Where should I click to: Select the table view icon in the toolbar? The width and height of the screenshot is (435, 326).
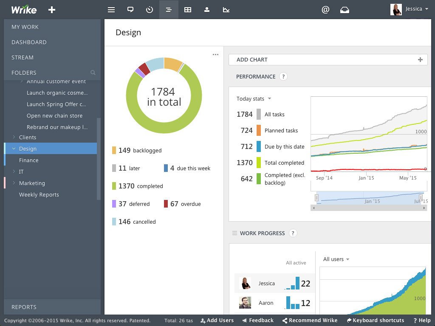coord(188,9)
